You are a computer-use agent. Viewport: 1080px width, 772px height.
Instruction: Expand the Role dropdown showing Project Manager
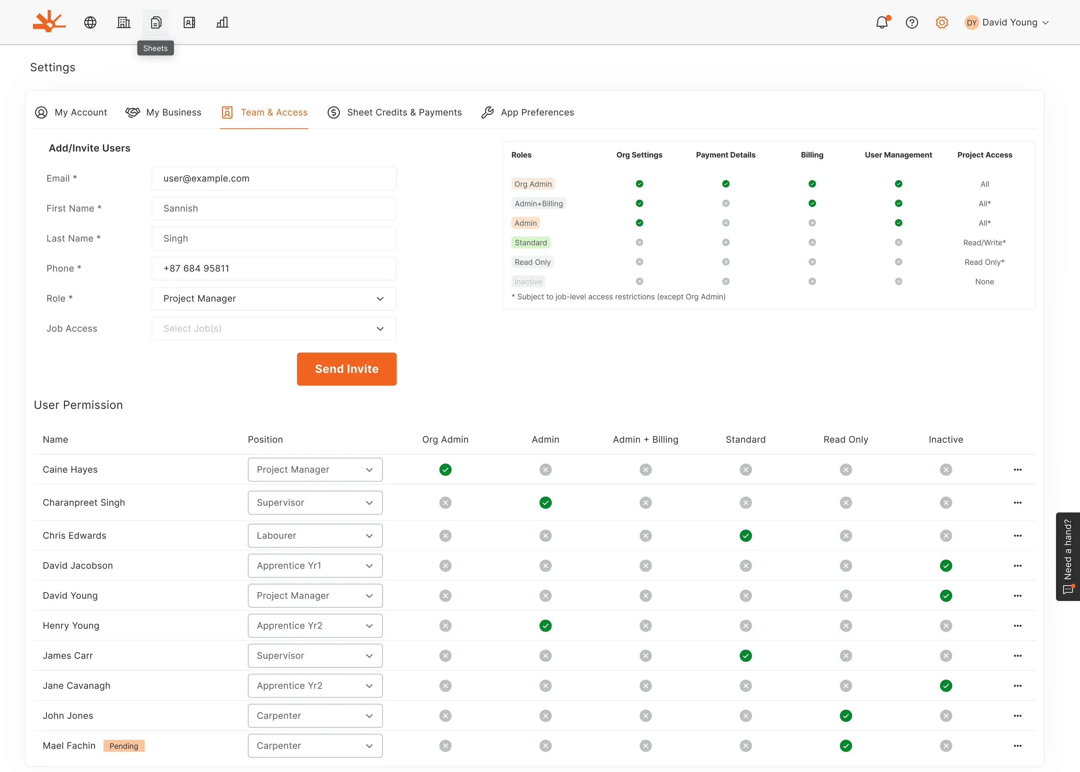pos(274,298)
